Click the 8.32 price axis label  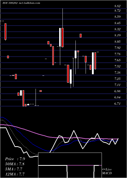pyautogui.click(x=117, y=29)
